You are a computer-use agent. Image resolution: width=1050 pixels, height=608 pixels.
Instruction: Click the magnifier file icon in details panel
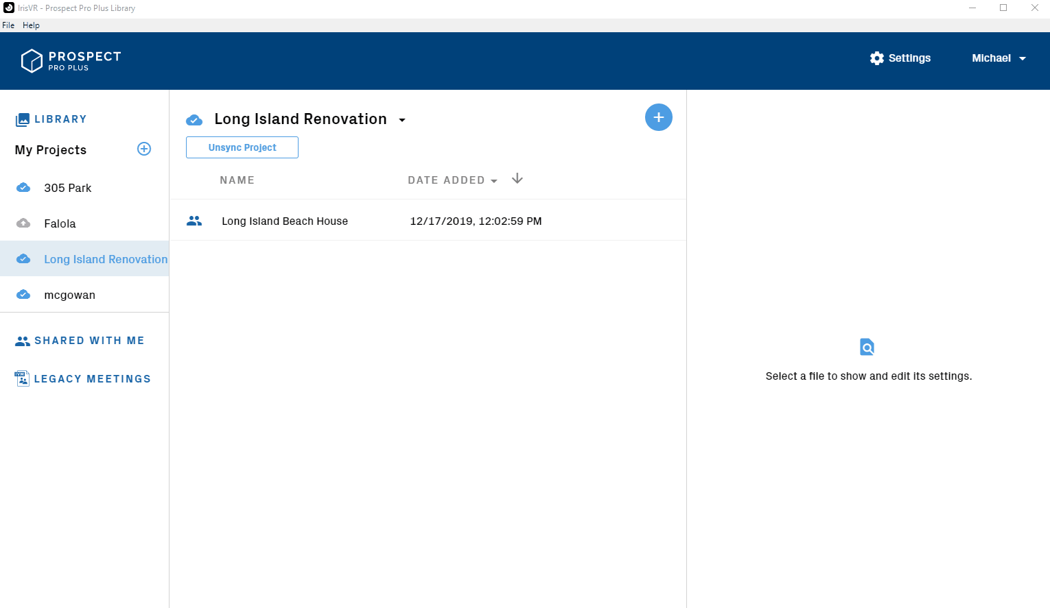point(867,347)
